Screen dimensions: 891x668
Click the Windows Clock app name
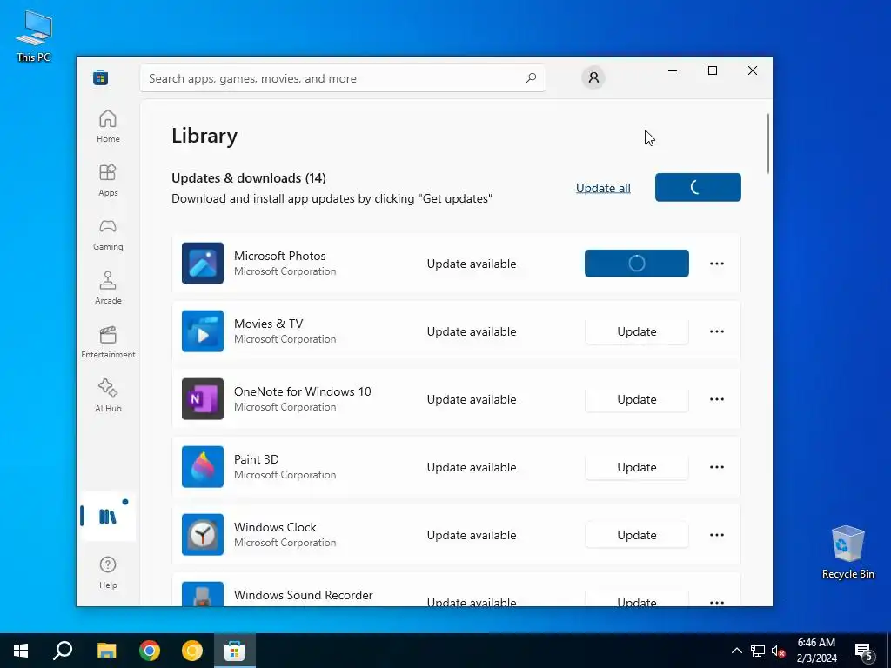pyautogui.click(x=275, y=527)
